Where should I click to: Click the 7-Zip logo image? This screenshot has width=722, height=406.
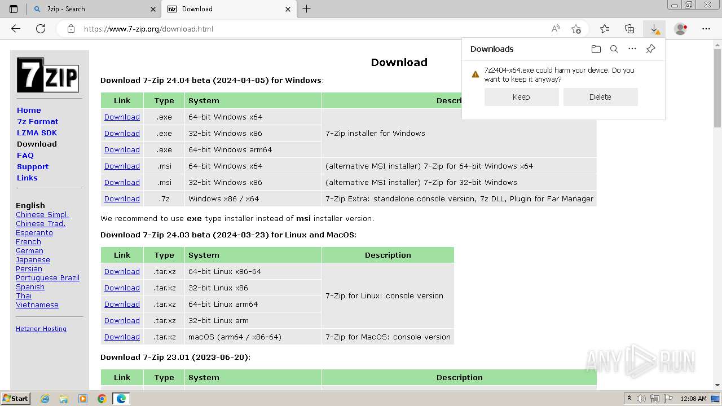[x=47, y=75]
